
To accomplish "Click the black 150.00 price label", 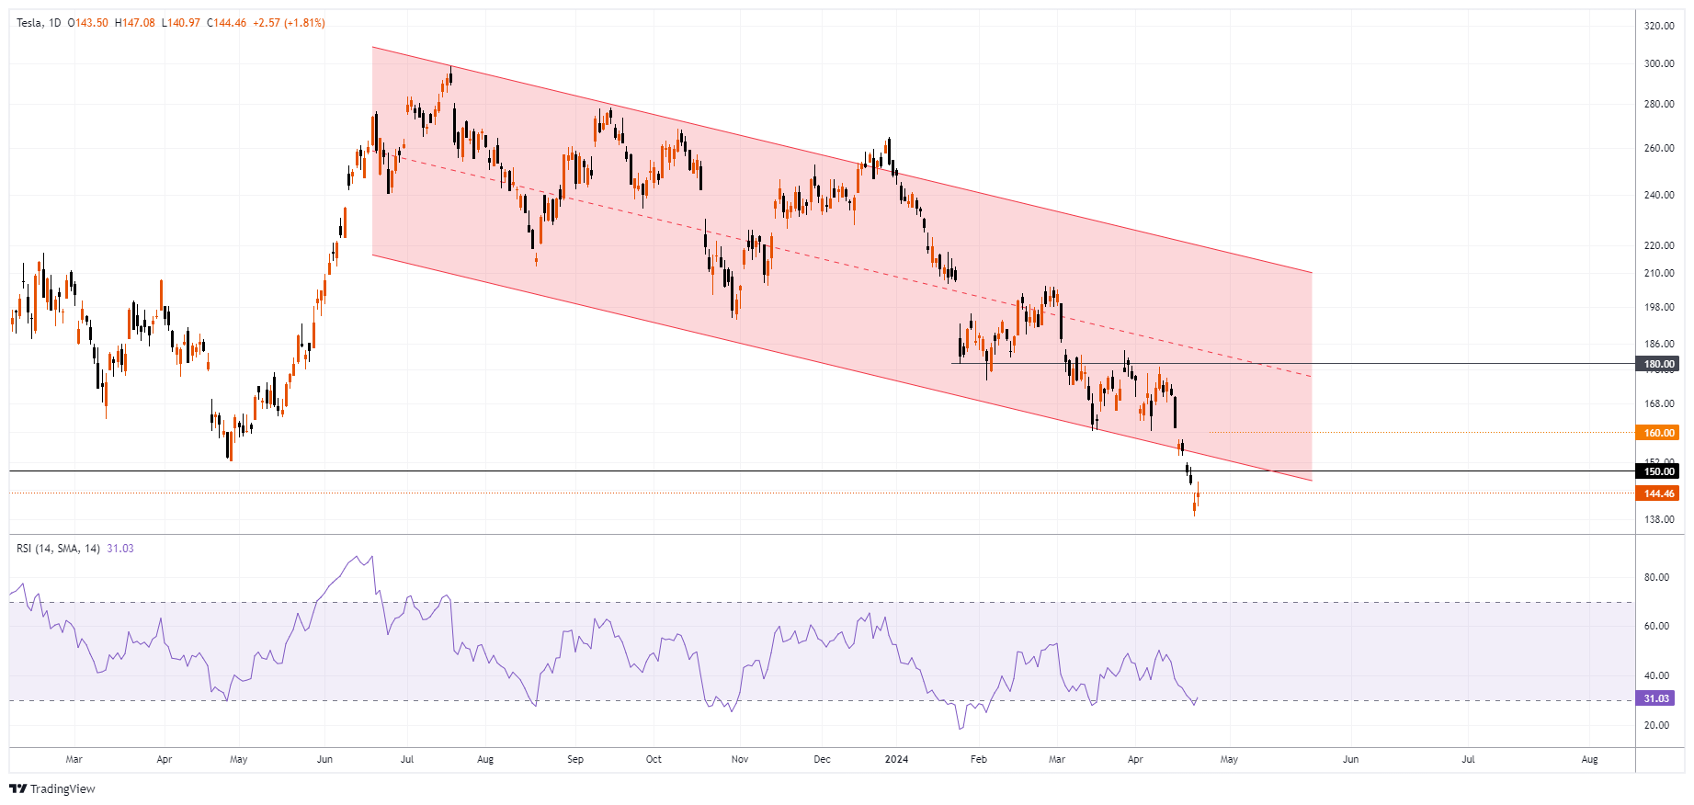I will pos(1659,471).
